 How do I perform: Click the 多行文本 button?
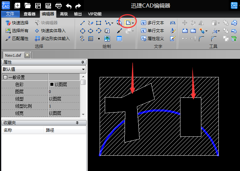click(152, 23)
